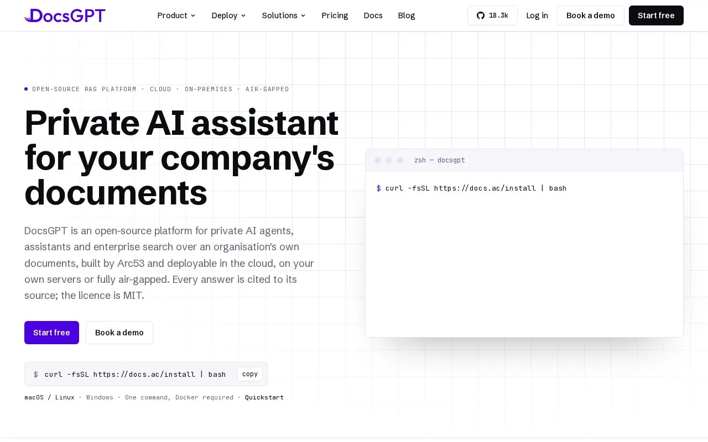
Task: Click Book a demo in header
Action: (x=591, y=15)
